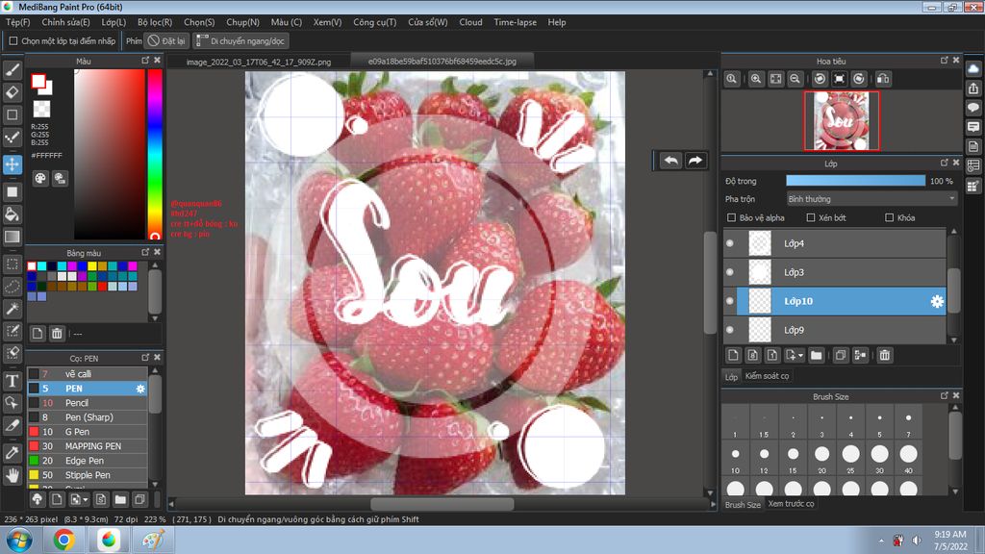The width and height of the screenshot is (985, 554).
Task: Select brush size 30
Action: pyautogui.click(x=879, y=459)
